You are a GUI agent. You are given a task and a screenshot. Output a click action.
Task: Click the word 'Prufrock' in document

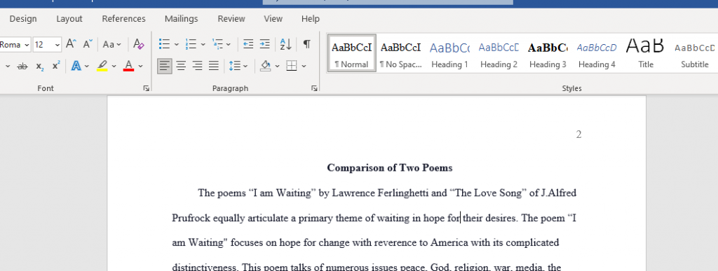[191, 218]
